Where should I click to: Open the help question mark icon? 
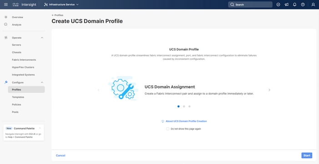click(303, 5)
